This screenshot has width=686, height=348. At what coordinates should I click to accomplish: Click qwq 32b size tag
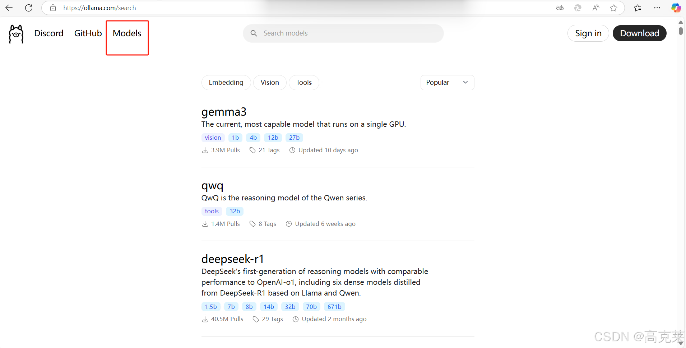(235, 211)
